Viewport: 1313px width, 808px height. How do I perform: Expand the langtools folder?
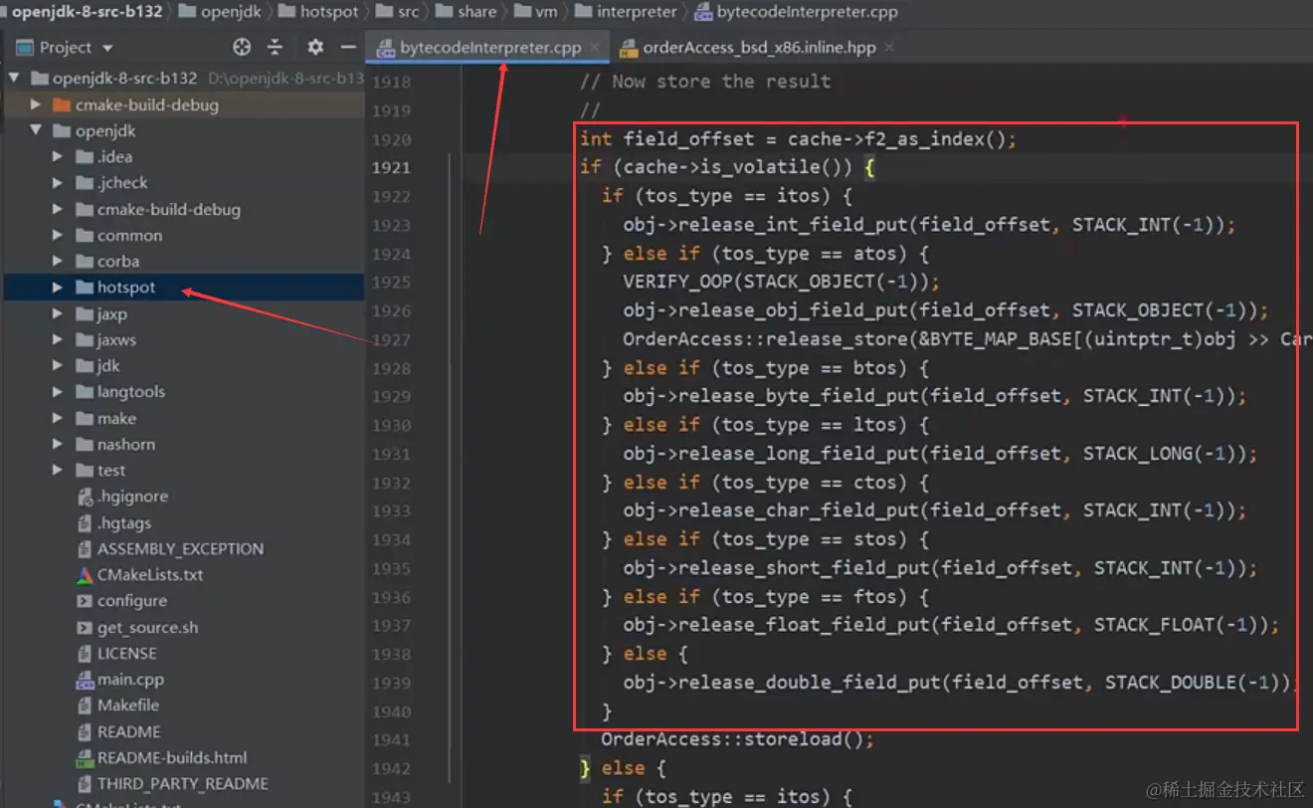coord(59,392)
